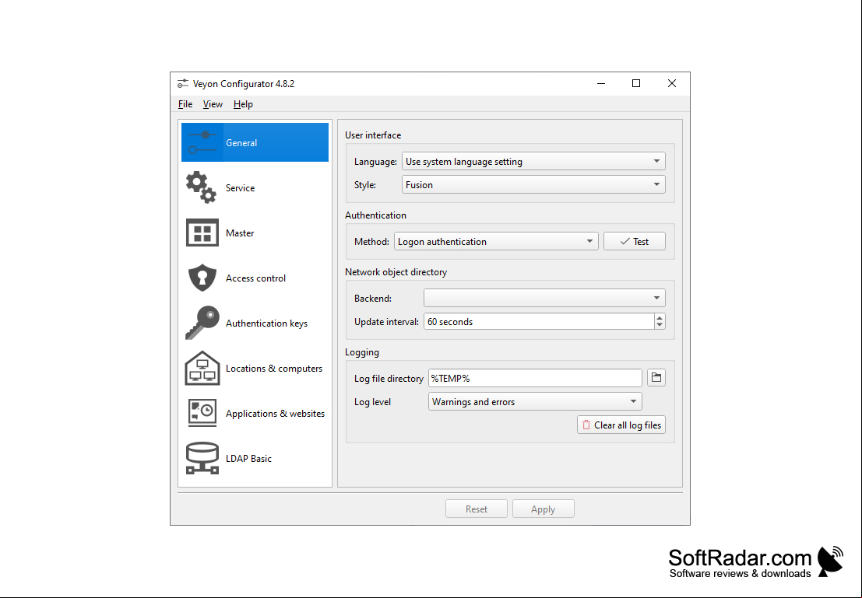
Task: Open the Help menu
Action: coord(243,104)
